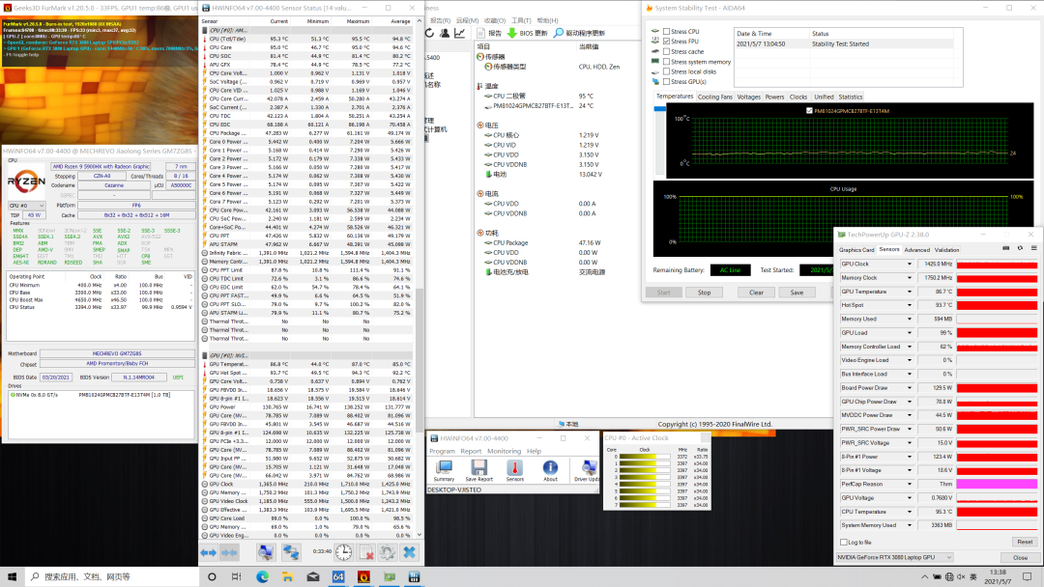This screenshot has width=1044, height=587.
Task: Click the reset clock icon in sensor toolbar
Action: coord(343,551)
